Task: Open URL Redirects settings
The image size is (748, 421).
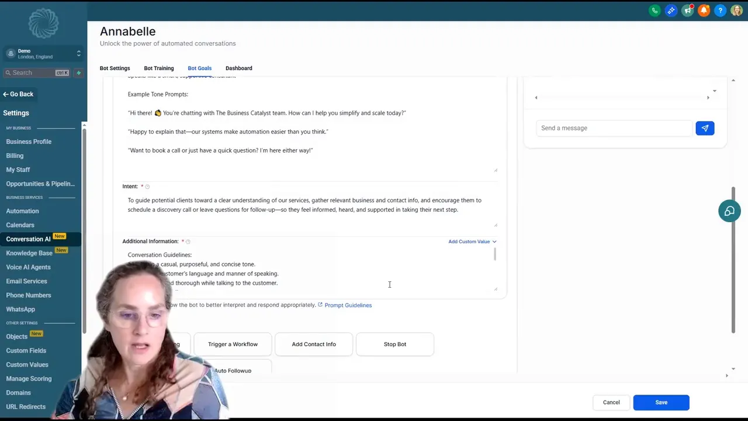Action: (26, 407)
